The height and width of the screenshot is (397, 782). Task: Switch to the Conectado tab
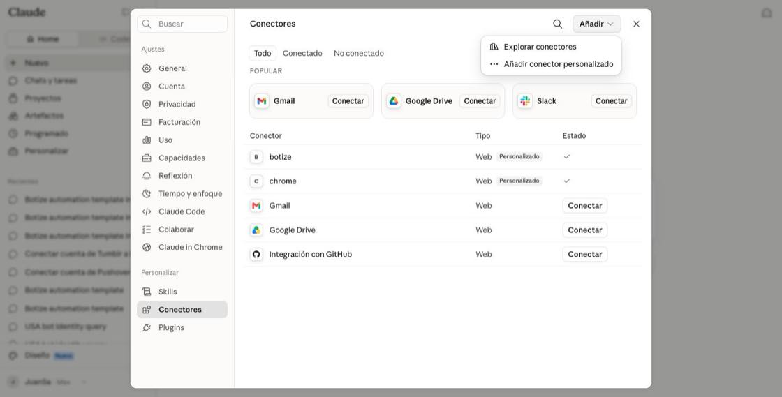click(302, 53)
